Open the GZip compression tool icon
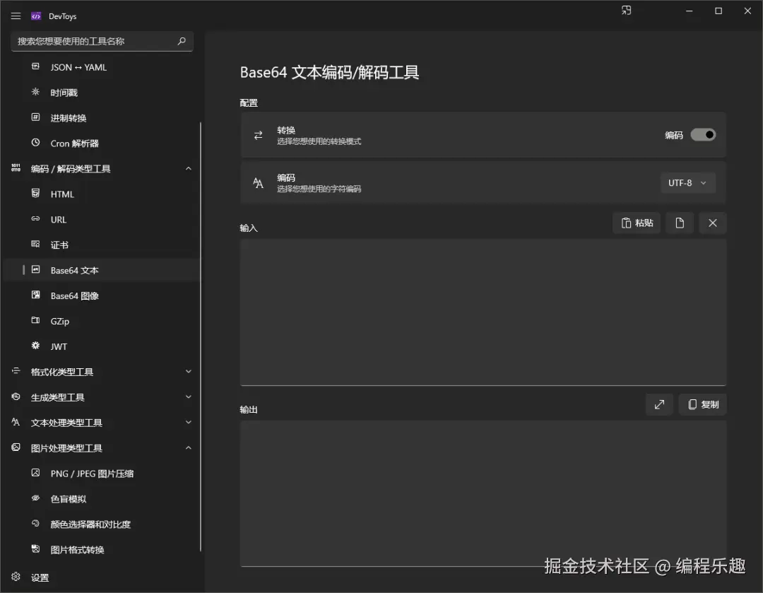Screen dimensions: 763x593 (35, 320)
